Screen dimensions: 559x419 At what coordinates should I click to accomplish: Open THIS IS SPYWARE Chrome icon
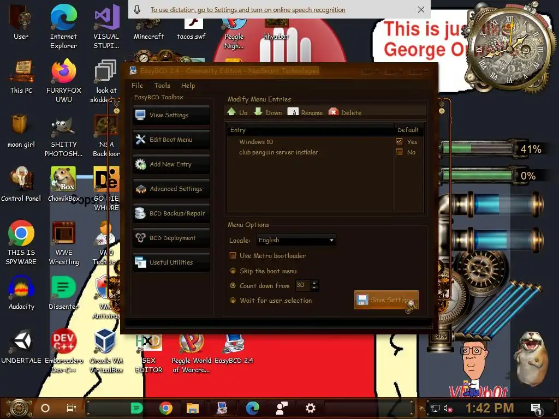pyautogui.click(x=21, y=242)
